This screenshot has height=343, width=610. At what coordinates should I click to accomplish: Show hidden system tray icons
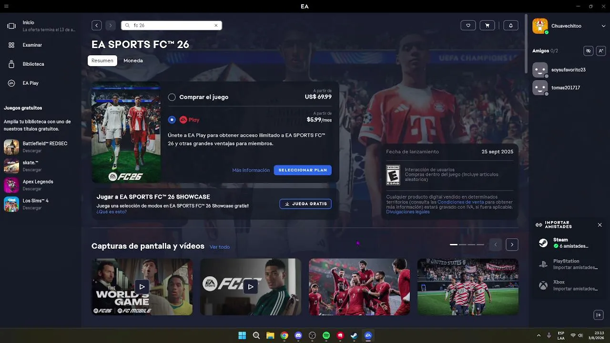tap(539, 335)
